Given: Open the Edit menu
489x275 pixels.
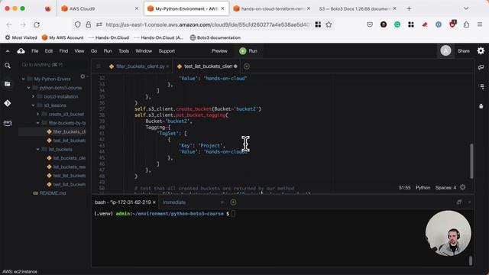Looking at the screenshot, I should click(x=49, y=51).
